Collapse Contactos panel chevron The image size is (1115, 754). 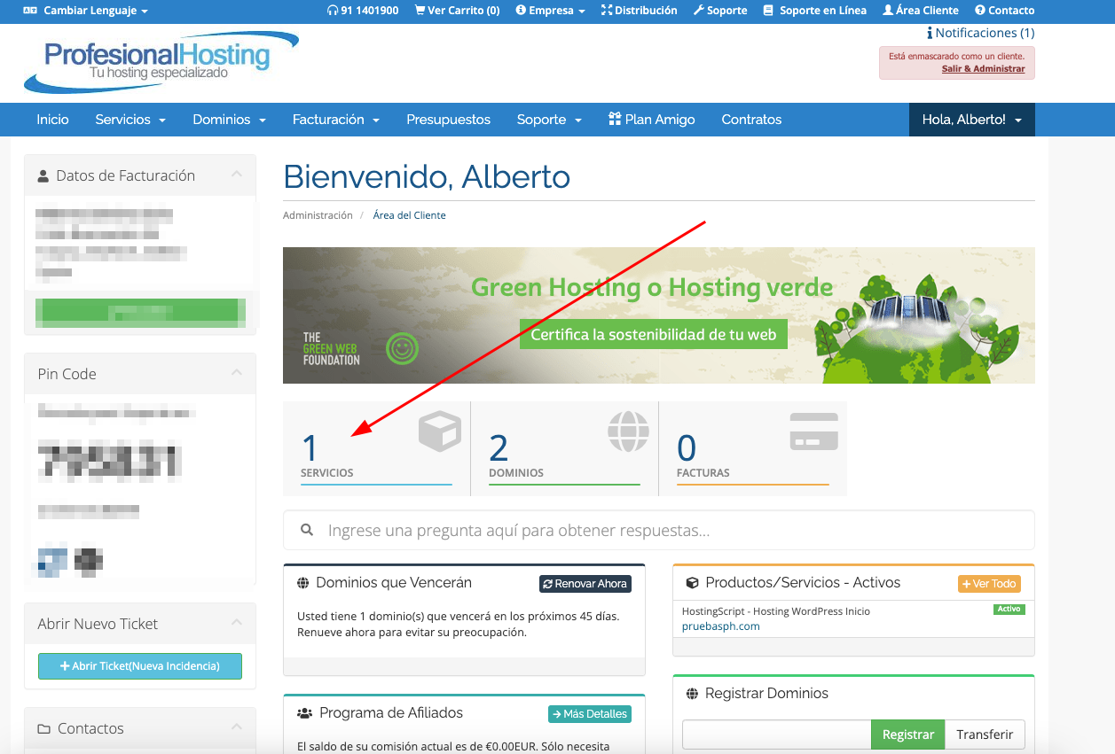pyautogui.click(x=237, y=727)
